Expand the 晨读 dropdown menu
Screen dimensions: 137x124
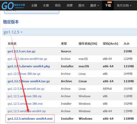pos(95,5)
